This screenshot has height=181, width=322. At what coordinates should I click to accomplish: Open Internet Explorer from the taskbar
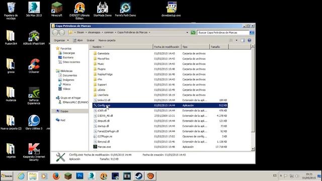(21, 176)
